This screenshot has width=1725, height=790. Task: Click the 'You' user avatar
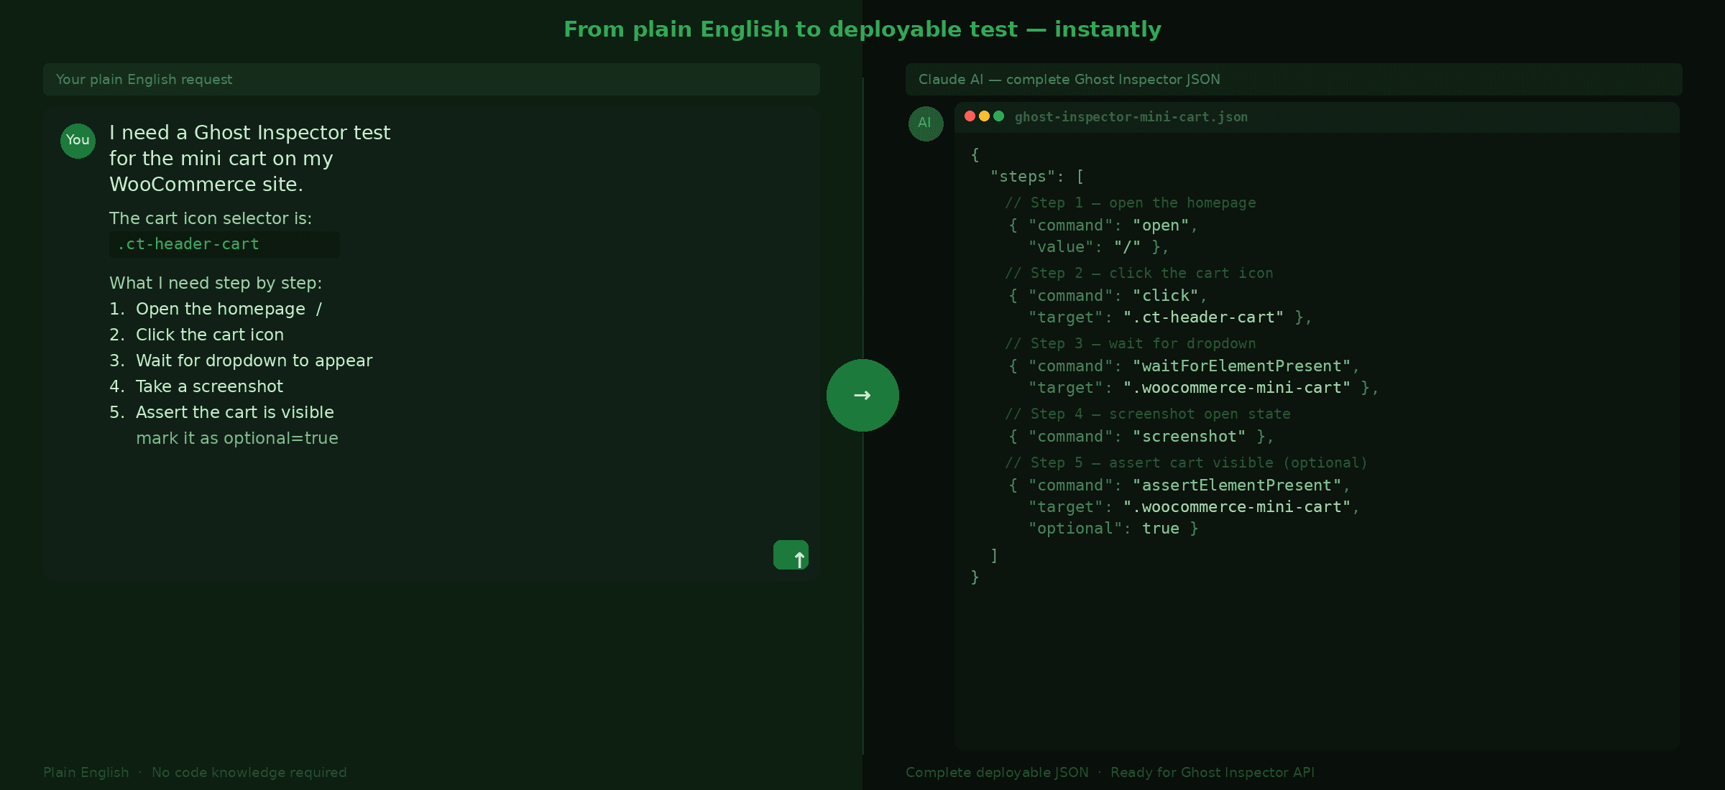78,140
